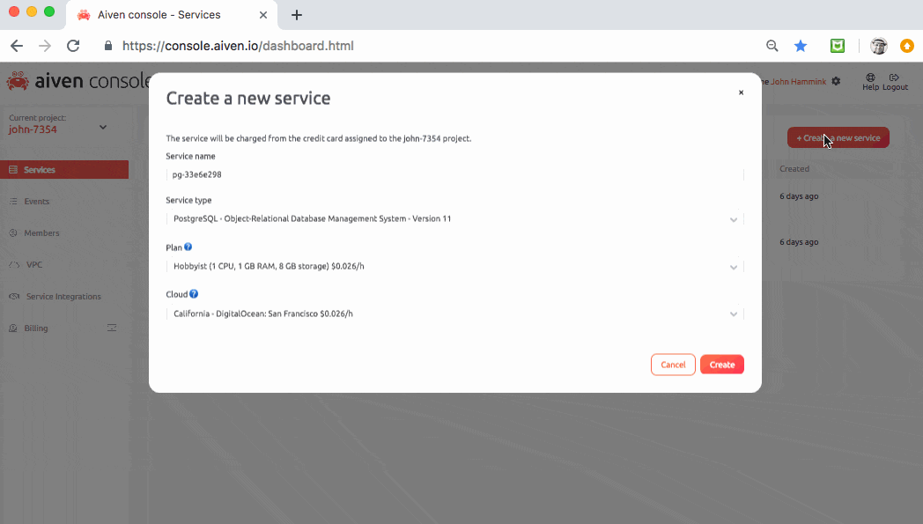Expand the Service type dropdown
This screenshot has height=524, width=923.
click(734, 218)
